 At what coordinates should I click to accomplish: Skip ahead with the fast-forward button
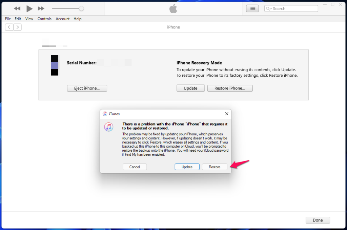pyautogui.click(x=41, y=8)
